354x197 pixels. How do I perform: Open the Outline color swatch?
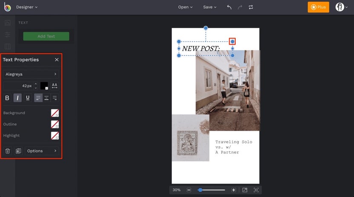point(55,124)
